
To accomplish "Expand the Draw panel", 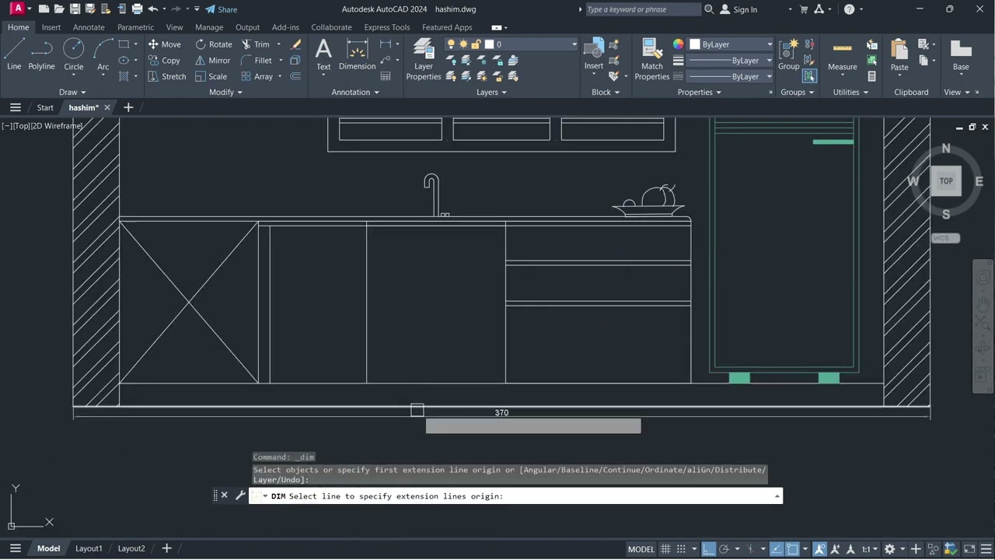I will pos(73,92).
